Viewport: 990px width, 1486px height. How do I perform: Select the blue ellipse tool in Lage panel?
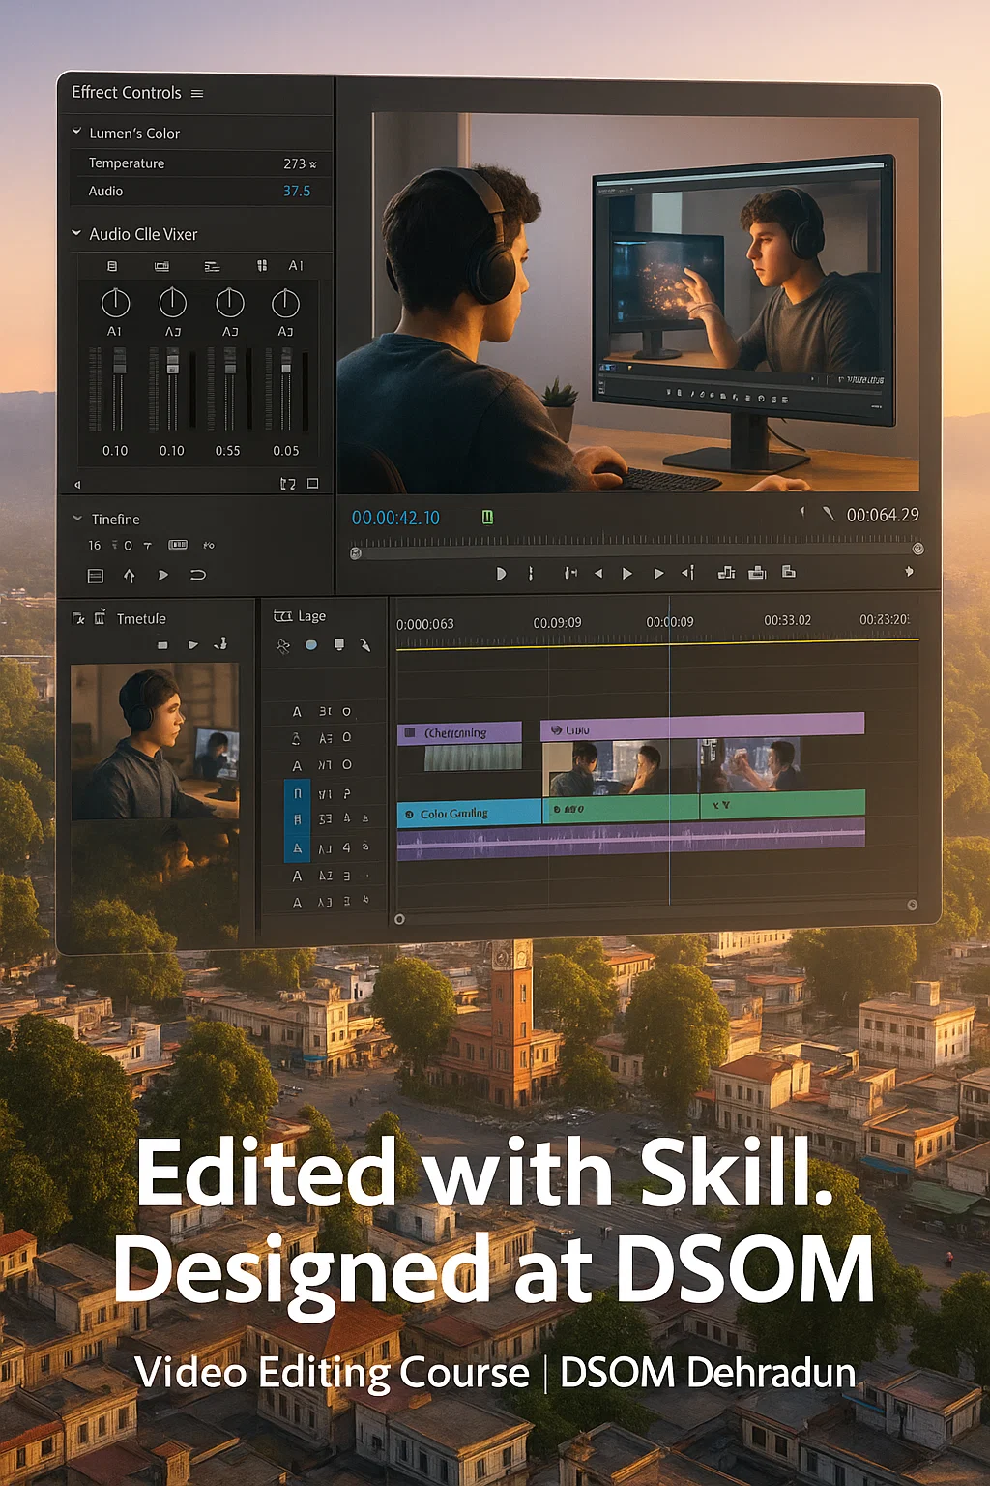click(x=311, y=645)
